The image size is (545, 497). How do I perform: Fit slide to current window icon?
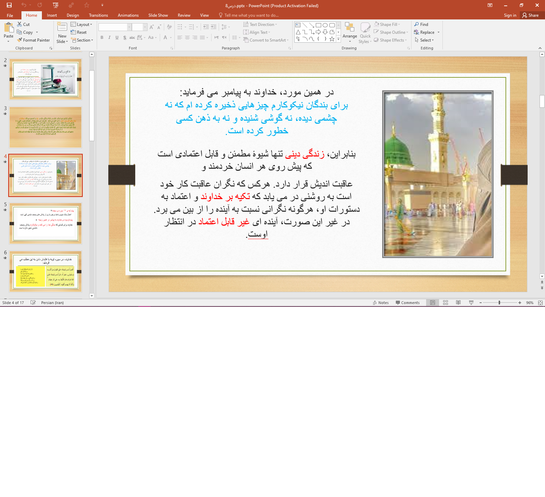click(x=540, y=303)
